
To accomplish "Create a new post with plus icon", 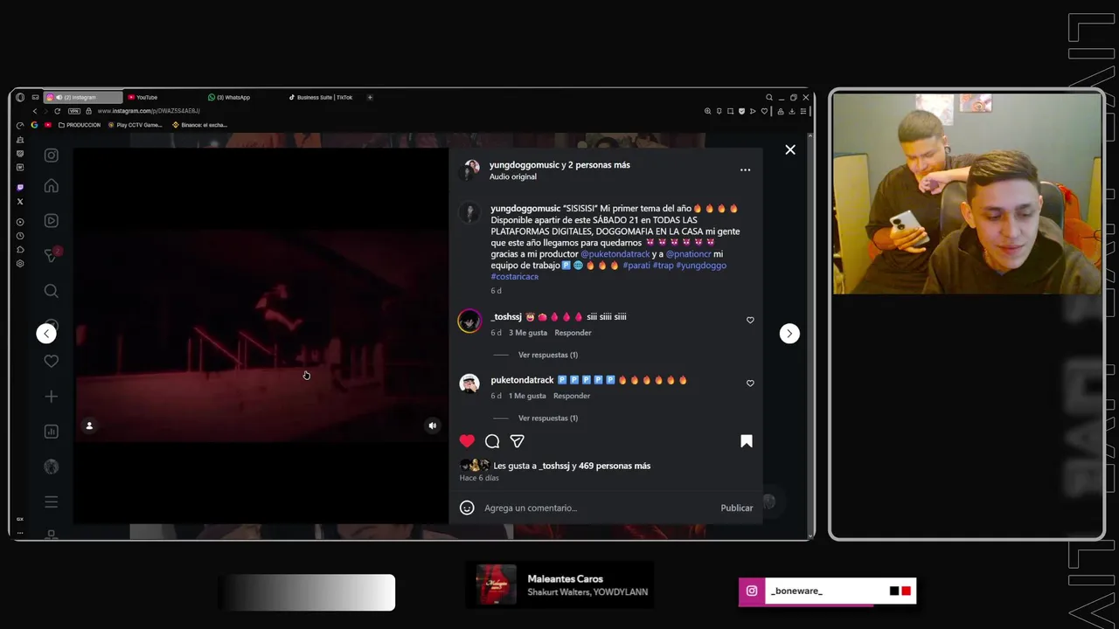I will 52,397.
